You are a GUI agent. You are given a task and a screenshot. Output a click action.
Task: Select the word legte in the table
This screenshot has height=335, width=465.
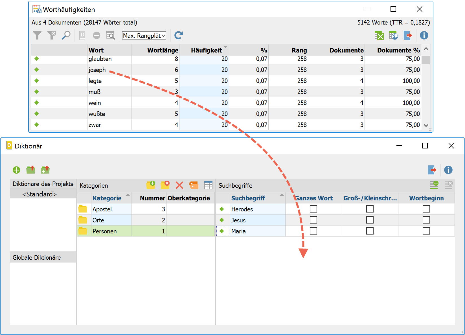tap(95, 81)
